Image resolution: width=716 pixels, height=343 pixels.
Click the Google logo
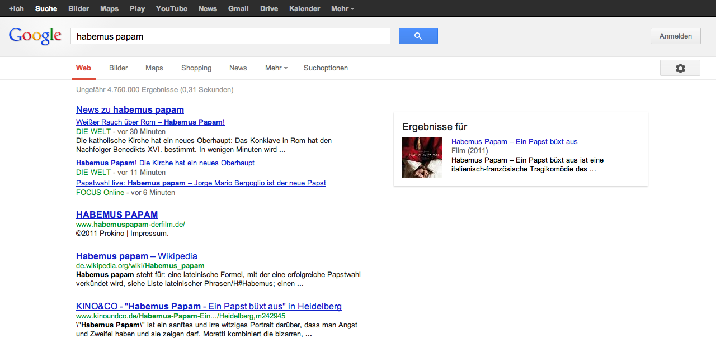point(35,36)
